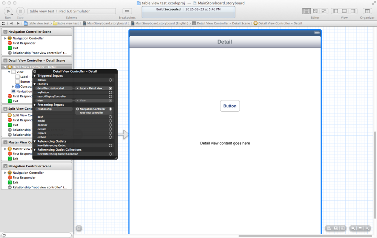Collapse the Triggered Segues section
Screen dimensions: 377x238
(x=35, y=76)
